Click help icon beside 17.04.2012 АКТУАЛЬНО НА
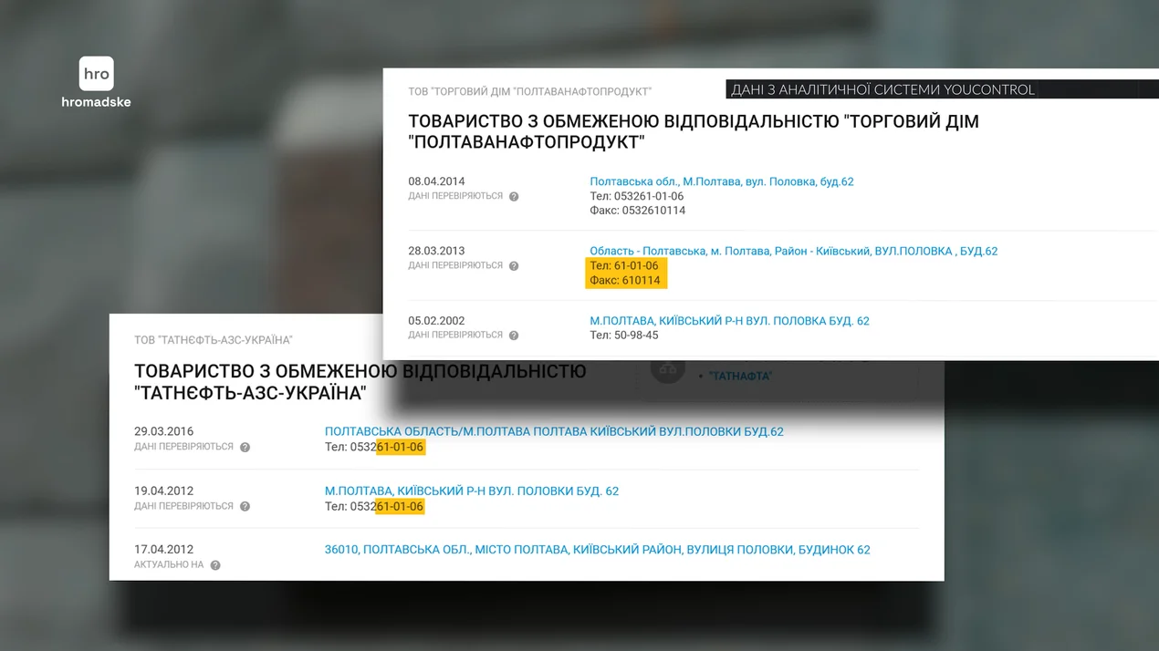1159x651 pixels. tap(215, 564)
